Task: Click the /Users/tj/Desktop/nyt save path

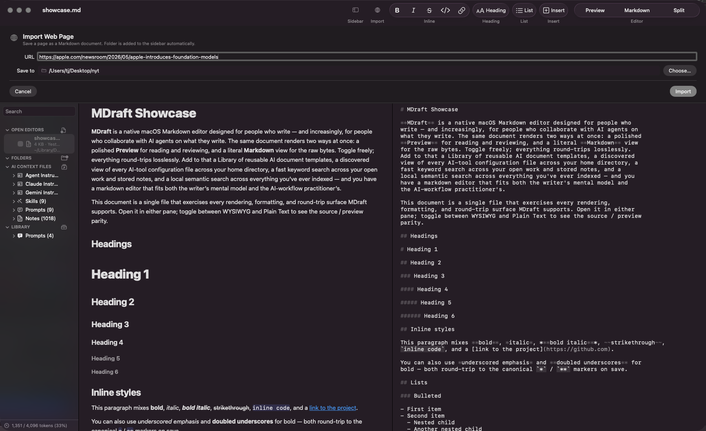Action: 74,71
